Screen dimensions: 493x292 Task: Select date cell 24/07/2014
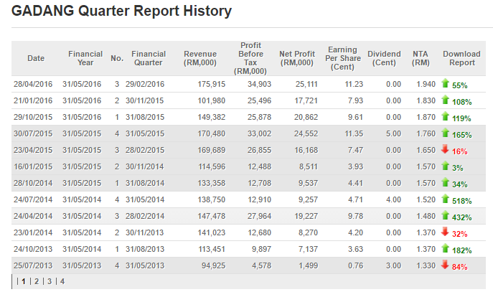click(33, 199)
